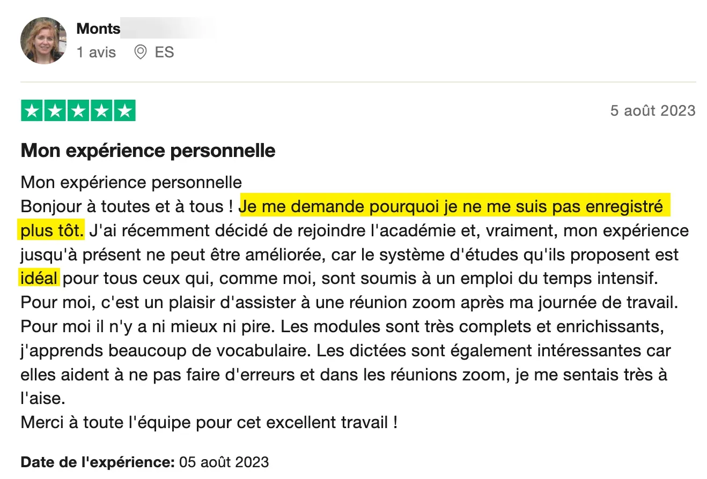Image resolution: width=707 pixels, height=479 pixels.
Task: Click the first green star icon
Action: coord(32,110)
